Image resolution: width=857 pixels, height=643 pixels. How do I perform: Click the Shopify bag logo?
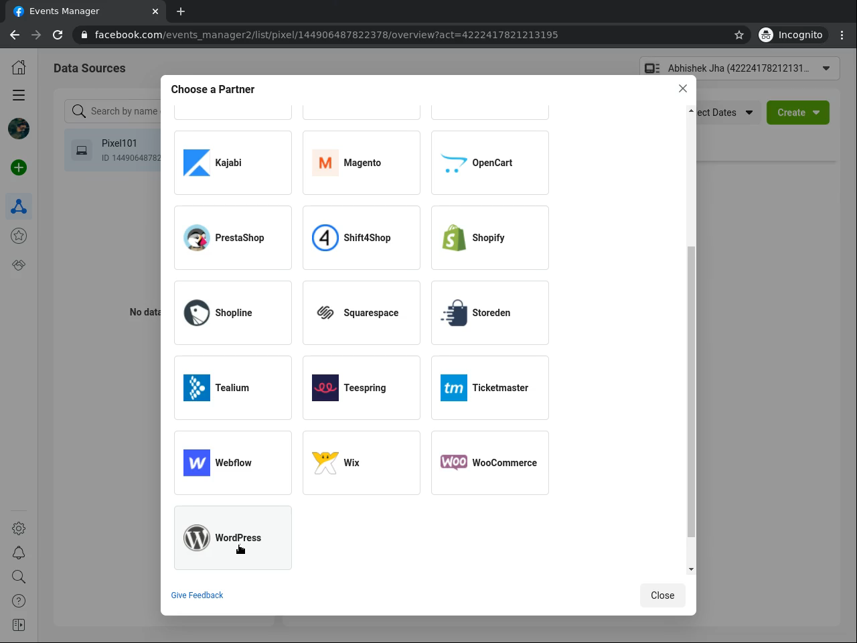[x=454, y=238]
